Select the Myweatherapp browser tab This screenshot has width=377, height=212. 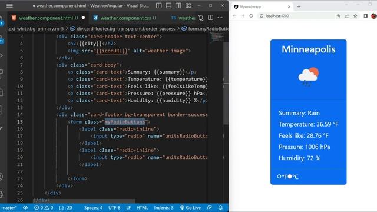tap(262, 6)
